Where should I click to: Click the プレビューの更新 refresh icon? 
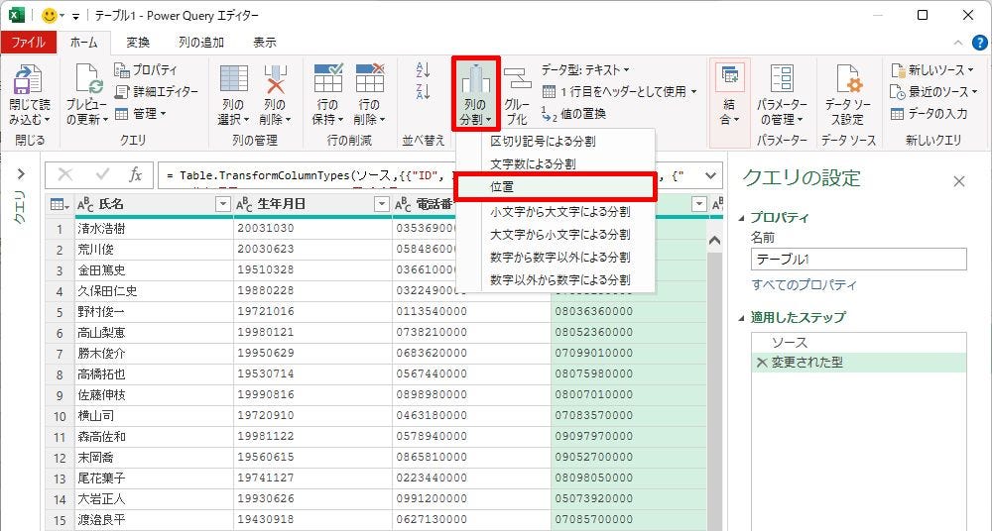point(86,81)
